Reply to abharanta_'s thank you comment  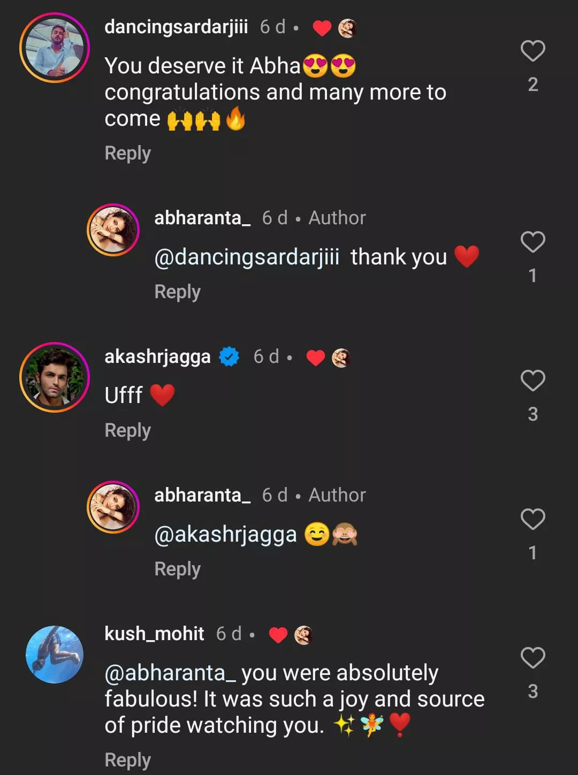tap(177, 292)
